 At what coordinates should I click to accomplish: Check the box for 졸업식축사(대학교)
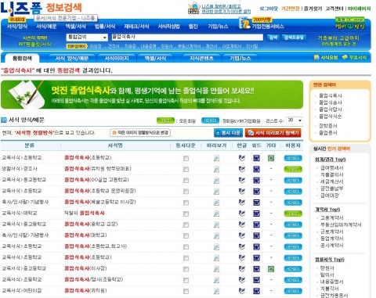186,236
